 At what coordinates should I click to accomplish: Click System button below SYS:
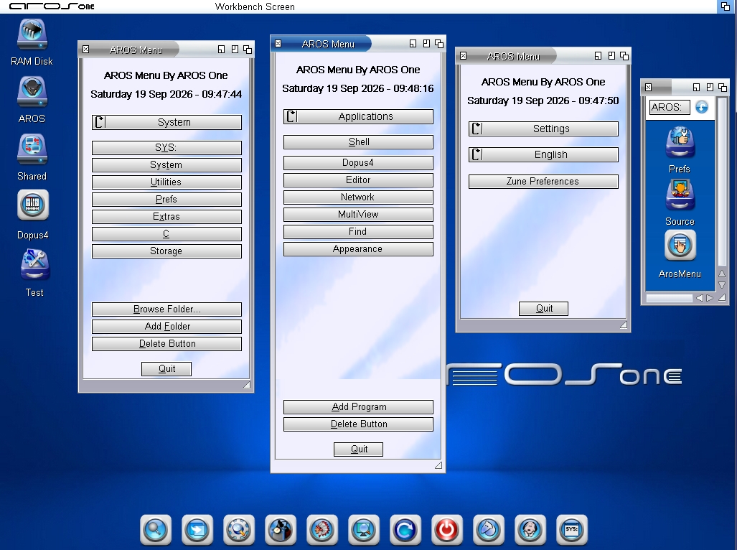click(167, 165)
